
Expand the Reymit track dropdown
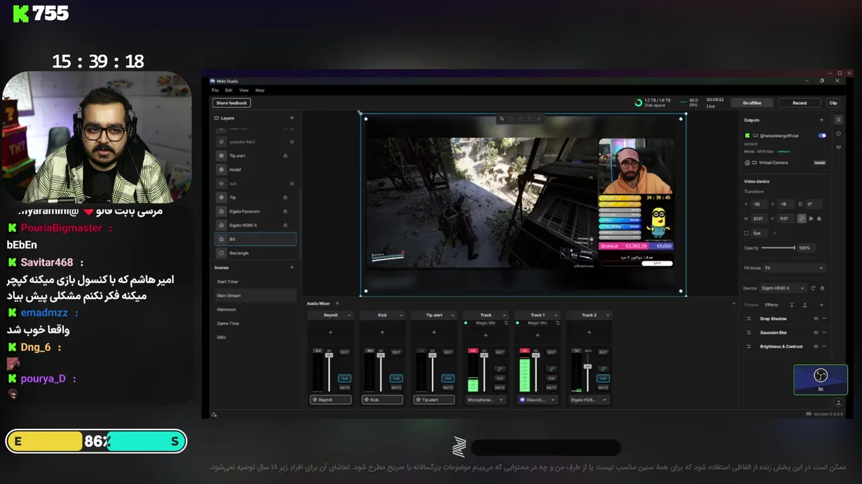point(349,315)
